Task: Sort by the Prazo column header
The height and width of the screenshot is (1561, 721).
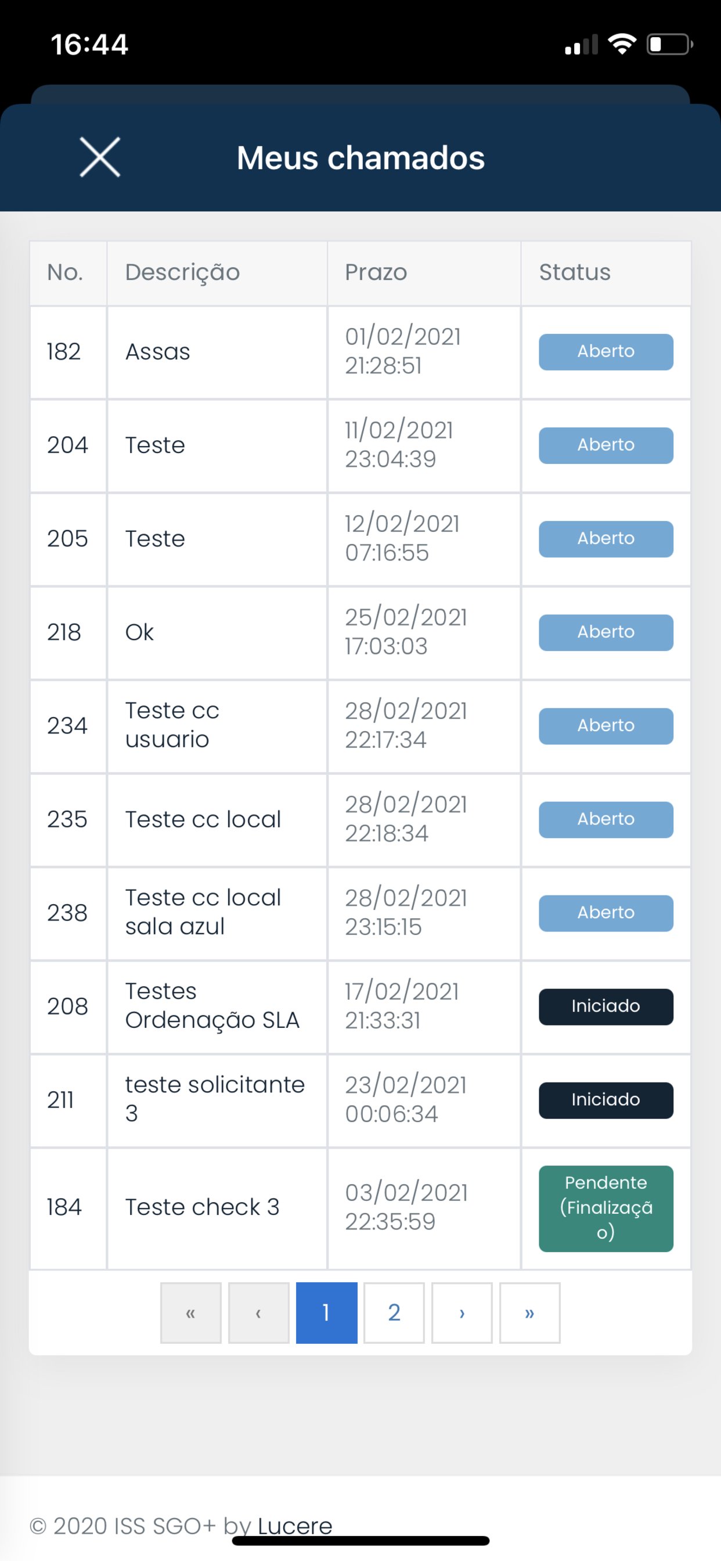Action: pos(376,273)
